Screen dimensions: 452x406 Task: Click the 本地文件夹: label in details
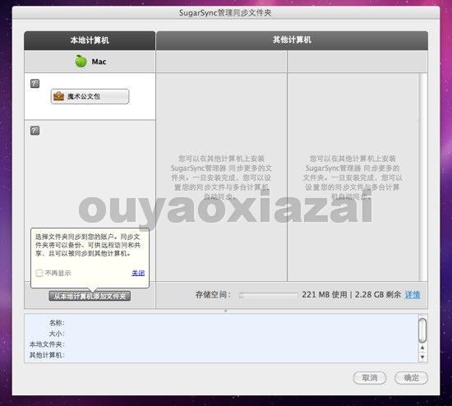coord(47,344)
